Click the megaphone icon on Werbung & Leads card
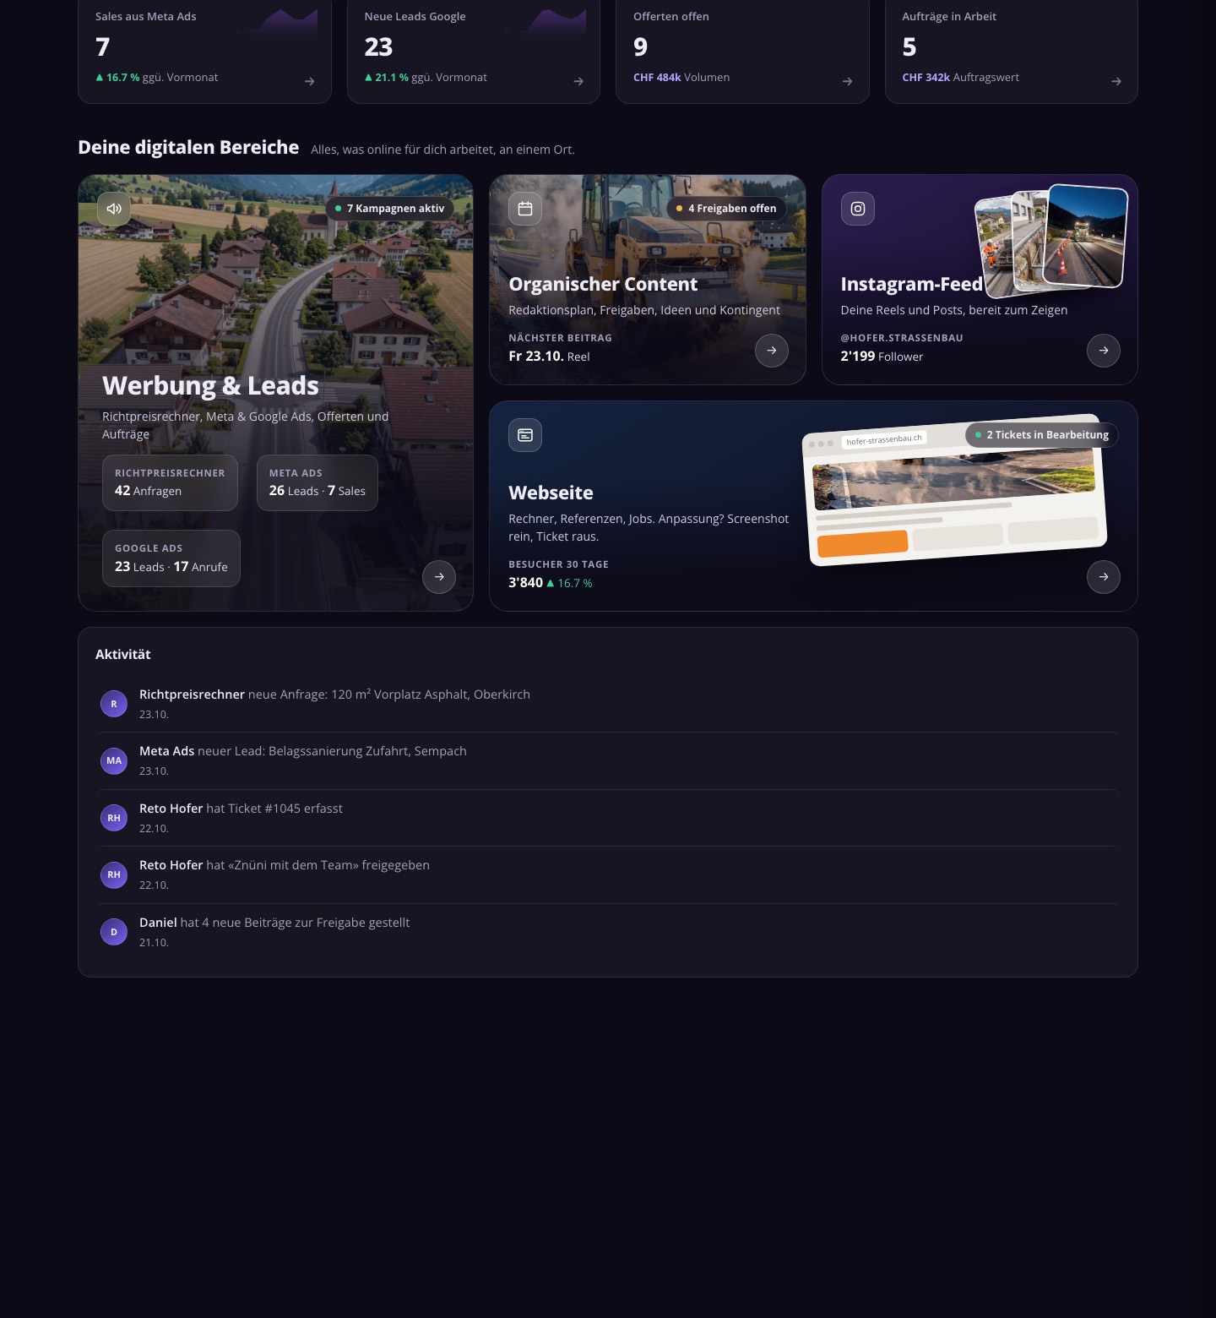Screen dimensions: 1216x1318 (x=114, y=209)
